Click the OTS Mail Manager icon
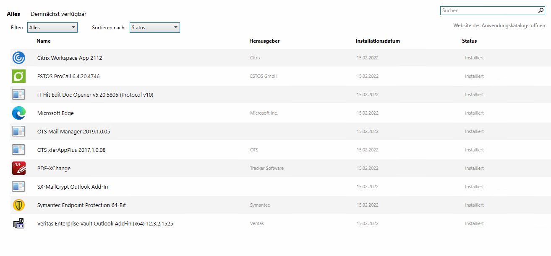Screen dimensions: 551x256 pos(19,131)
